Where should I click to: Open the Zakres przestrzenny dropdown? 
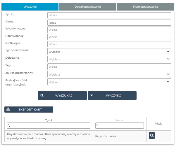pyautogui.click(x=109, y=74)
